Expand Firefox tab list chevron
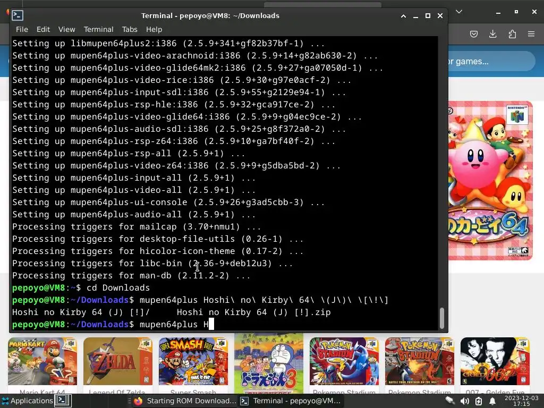Screen dimensions: 544x408 click(x=459, y=12)
